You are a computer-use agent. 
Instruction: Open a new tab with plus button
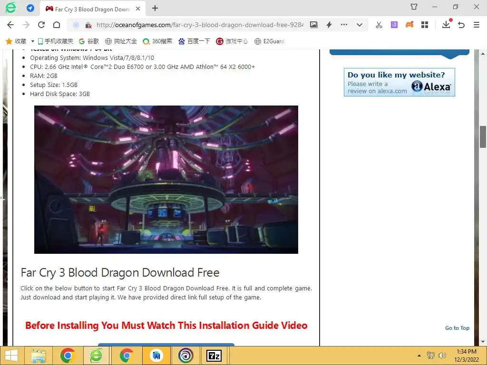[x=155, y=9]
